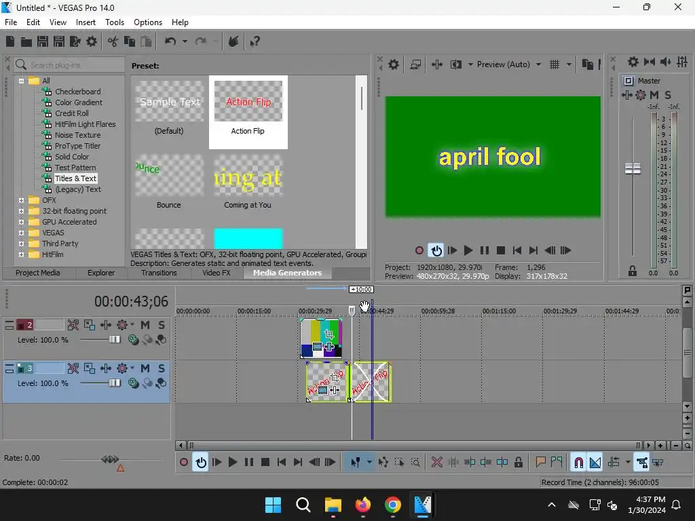The image size is (695, 521).
Task: Open the File menu
Action: coord(11,22)
